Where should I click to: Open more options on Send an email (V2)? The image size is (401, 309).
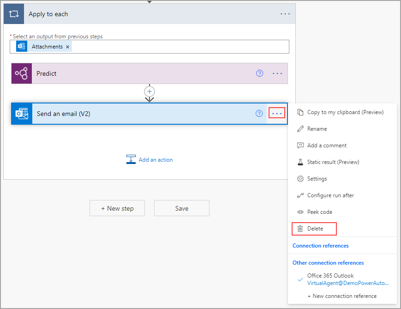pyautogui.click(x=277, y=113)
